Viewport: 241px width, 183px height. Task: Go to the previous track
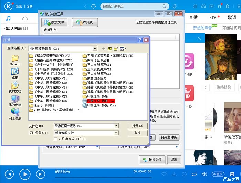tap(9, 174)
